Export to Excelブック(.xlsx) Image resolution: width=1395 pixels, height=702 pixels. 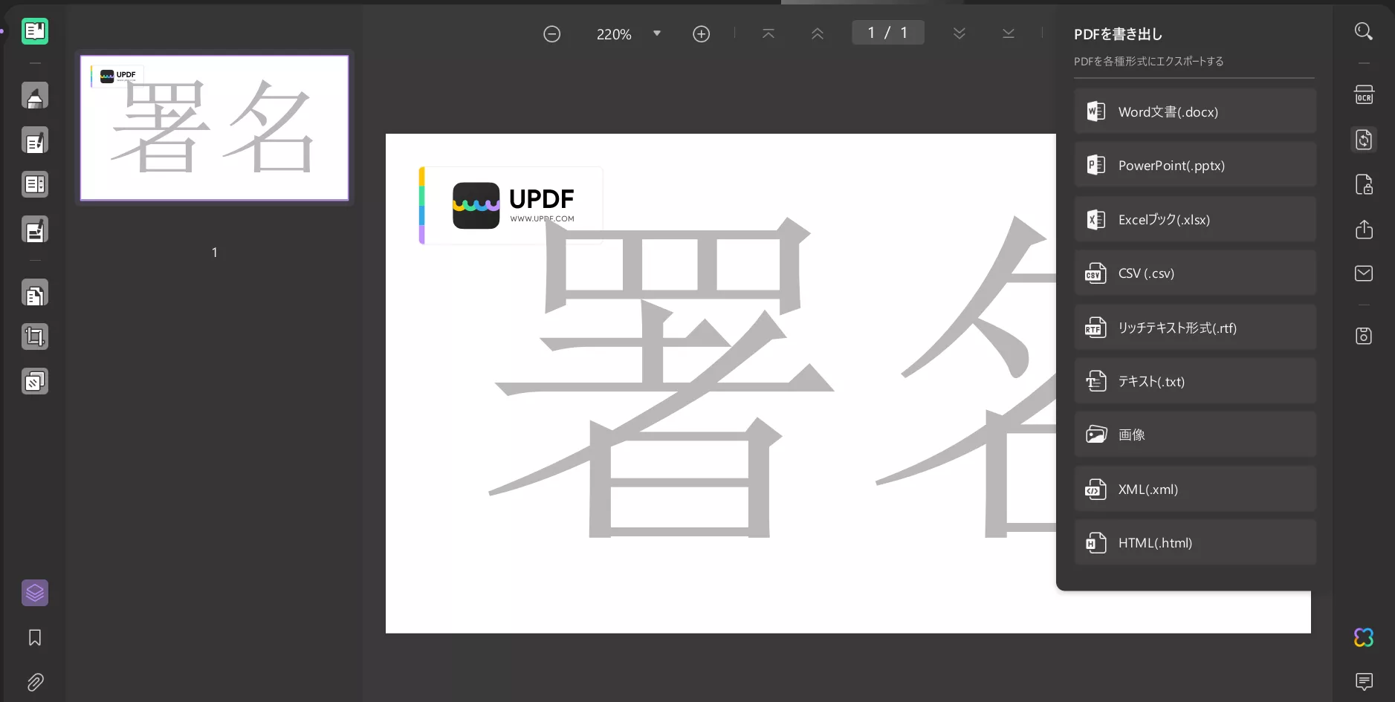(1195, 219)
